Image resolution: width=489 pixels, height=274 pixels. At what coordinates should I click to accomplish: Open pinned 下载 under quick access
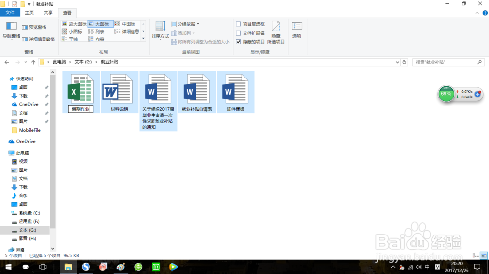[x=23, y=96]
